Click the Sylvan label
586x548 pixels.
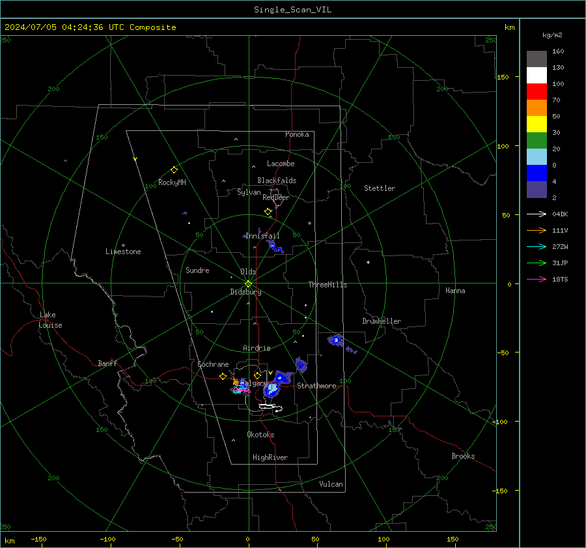tap(249, 192)
